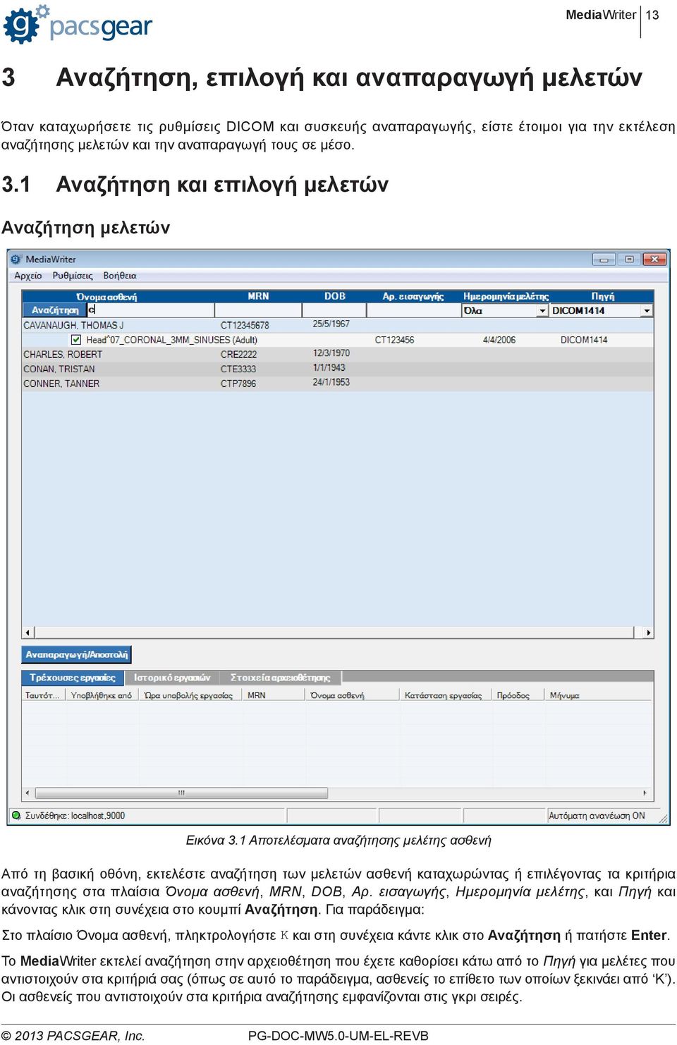Click the Αναπαραγωγή/Αποστολή button
677x1045 pixels.
77,654
